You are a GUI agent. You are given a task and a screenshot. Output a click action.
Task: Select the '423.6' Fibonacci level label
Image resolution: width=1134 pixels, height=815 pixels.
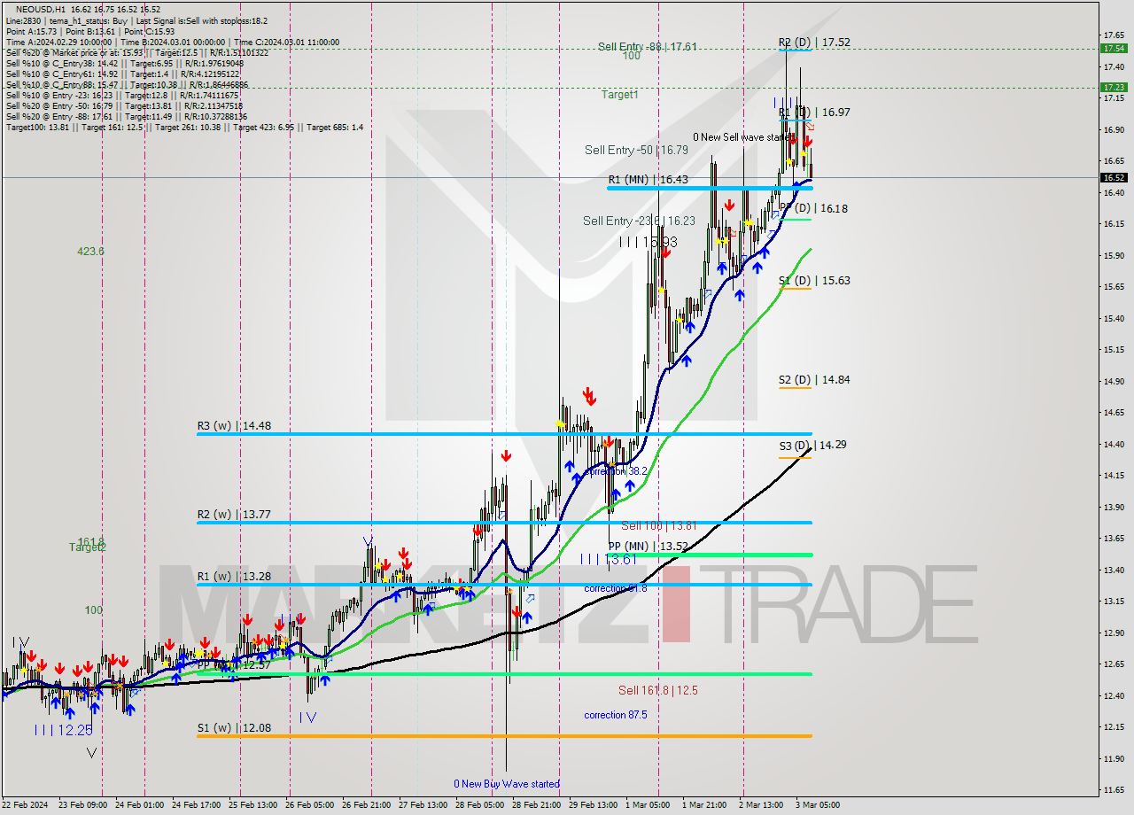(x=90, y=252)
